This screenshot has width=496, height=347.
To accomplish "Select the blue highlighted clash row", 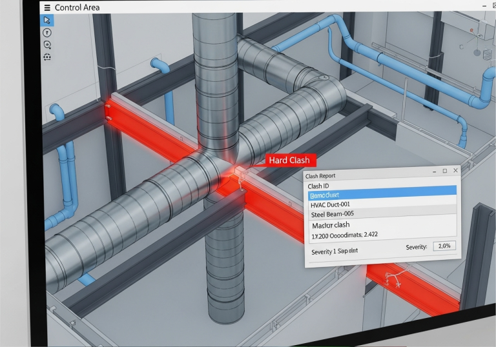I will point(382,192).
